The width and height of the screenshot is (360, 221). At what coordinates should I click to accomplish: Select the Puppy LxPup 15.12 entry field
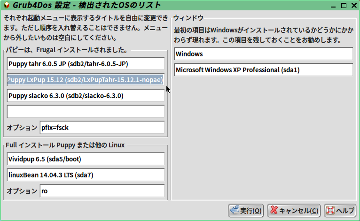click(x=86, y=80)
